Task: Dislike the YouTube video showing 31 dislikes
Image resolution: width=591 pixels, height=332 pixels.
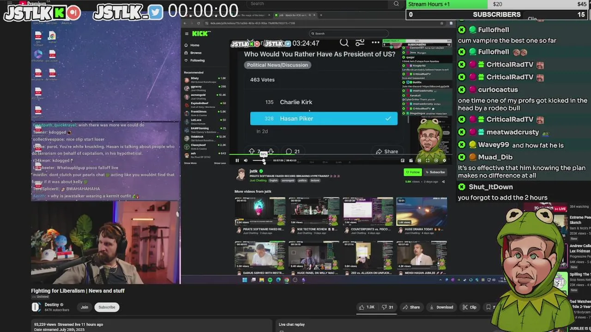Action: 388,307
